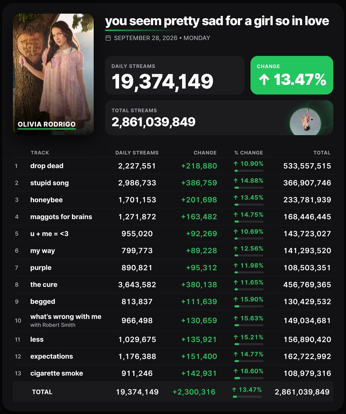The image size is (346, 414).
Task: Click the daily streams cell 1,029,675
Action: [x=137, y=339]
